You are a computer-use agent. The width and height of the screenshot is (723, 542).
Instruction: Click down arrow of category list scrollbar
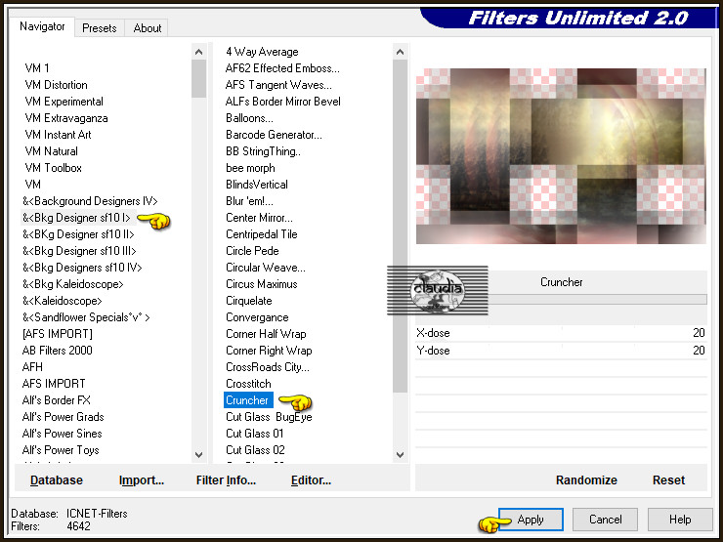[x=198, y=455]
